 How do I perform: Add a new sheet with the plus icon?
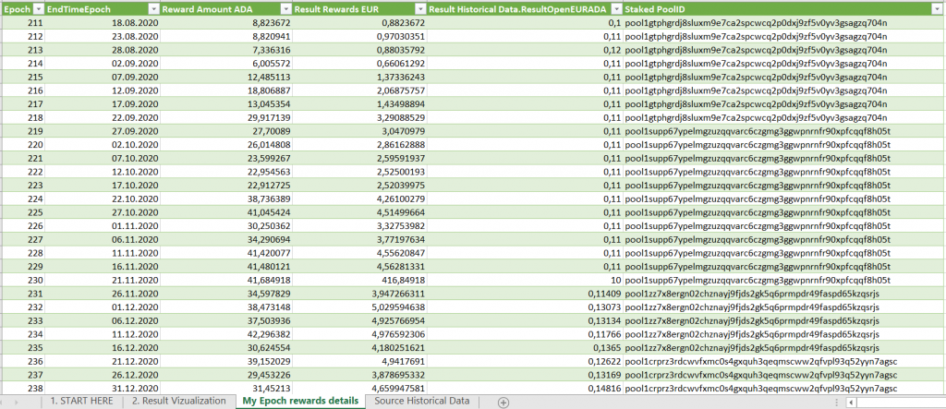click(x=503, y=402)
